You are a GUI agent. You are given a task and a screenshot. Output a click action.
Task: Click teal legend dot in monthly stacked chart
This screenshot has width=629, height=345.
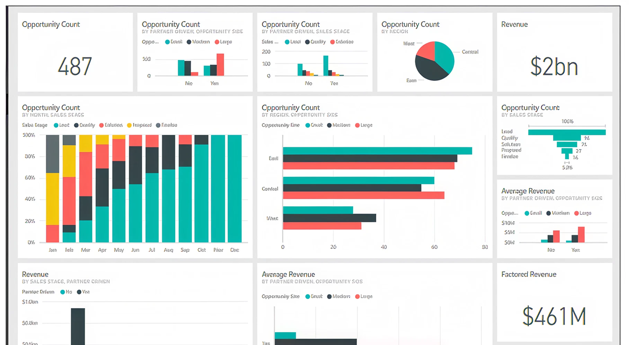point(56,125)
